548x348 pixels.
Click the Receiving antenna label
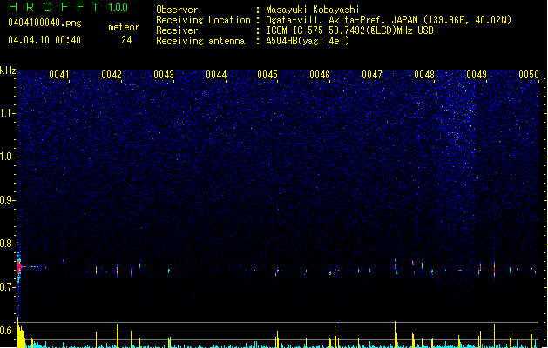tap(200, 41)
